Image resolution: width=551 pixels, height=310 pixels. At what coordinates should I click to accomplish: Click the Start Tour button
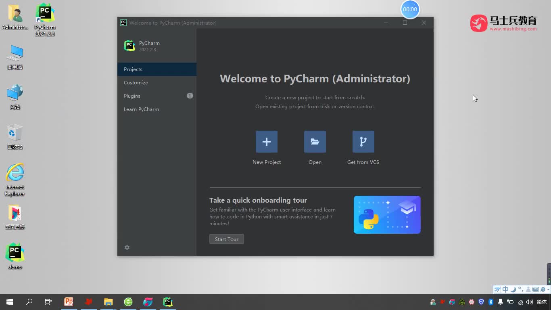227,239
